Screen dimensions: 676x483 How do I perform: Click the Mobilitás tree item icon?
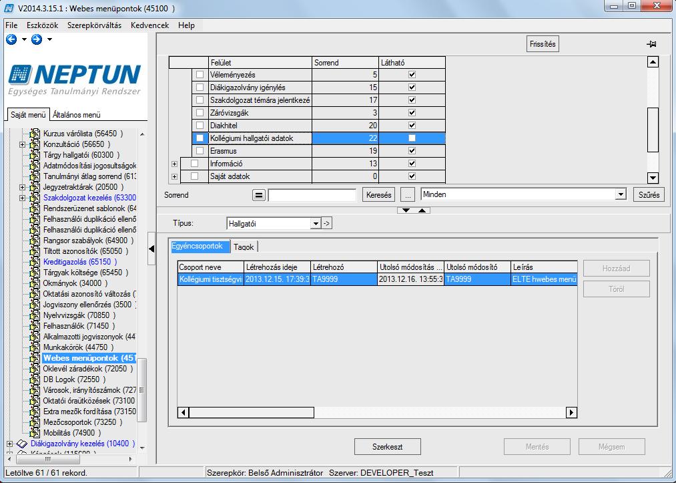tap(35, 433)
